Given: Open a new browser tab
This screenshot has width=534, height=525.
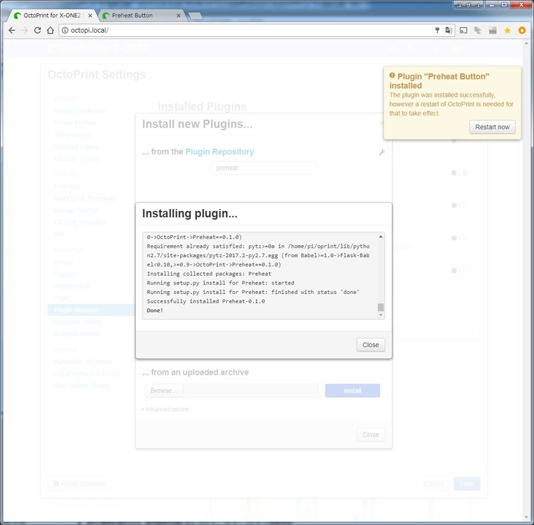Looking at the screenshot, I should [195, 15].
